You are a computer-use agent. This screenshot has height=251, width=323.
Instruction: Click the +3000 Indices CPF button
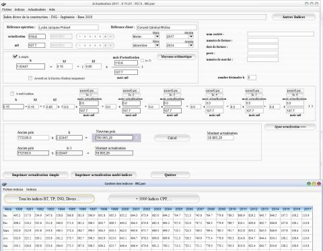[154, 199]
